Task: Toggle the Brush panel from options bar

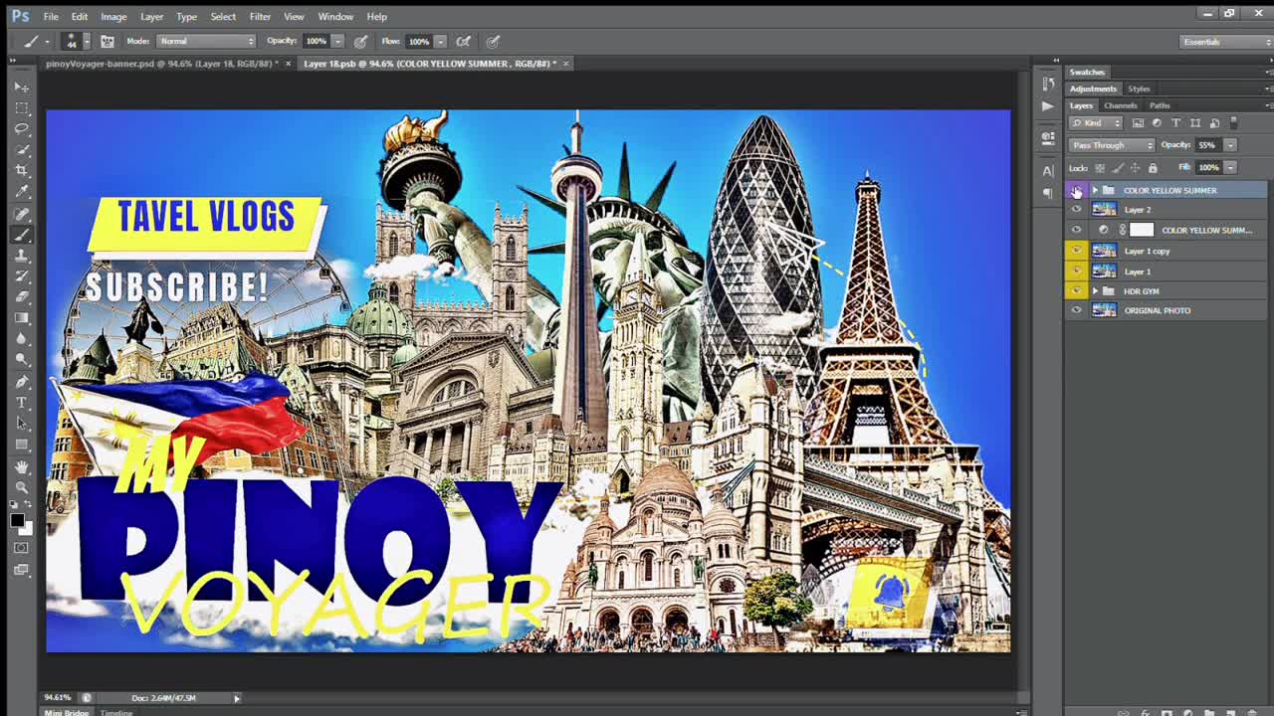Action: coord(106,41)
